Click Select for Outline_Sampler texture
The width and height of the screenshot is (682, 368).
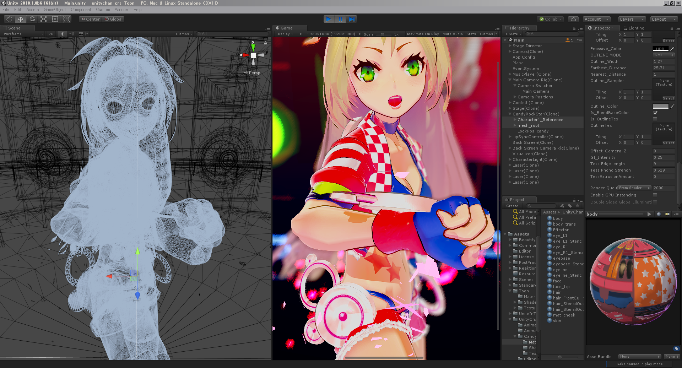tap(668, 98)
